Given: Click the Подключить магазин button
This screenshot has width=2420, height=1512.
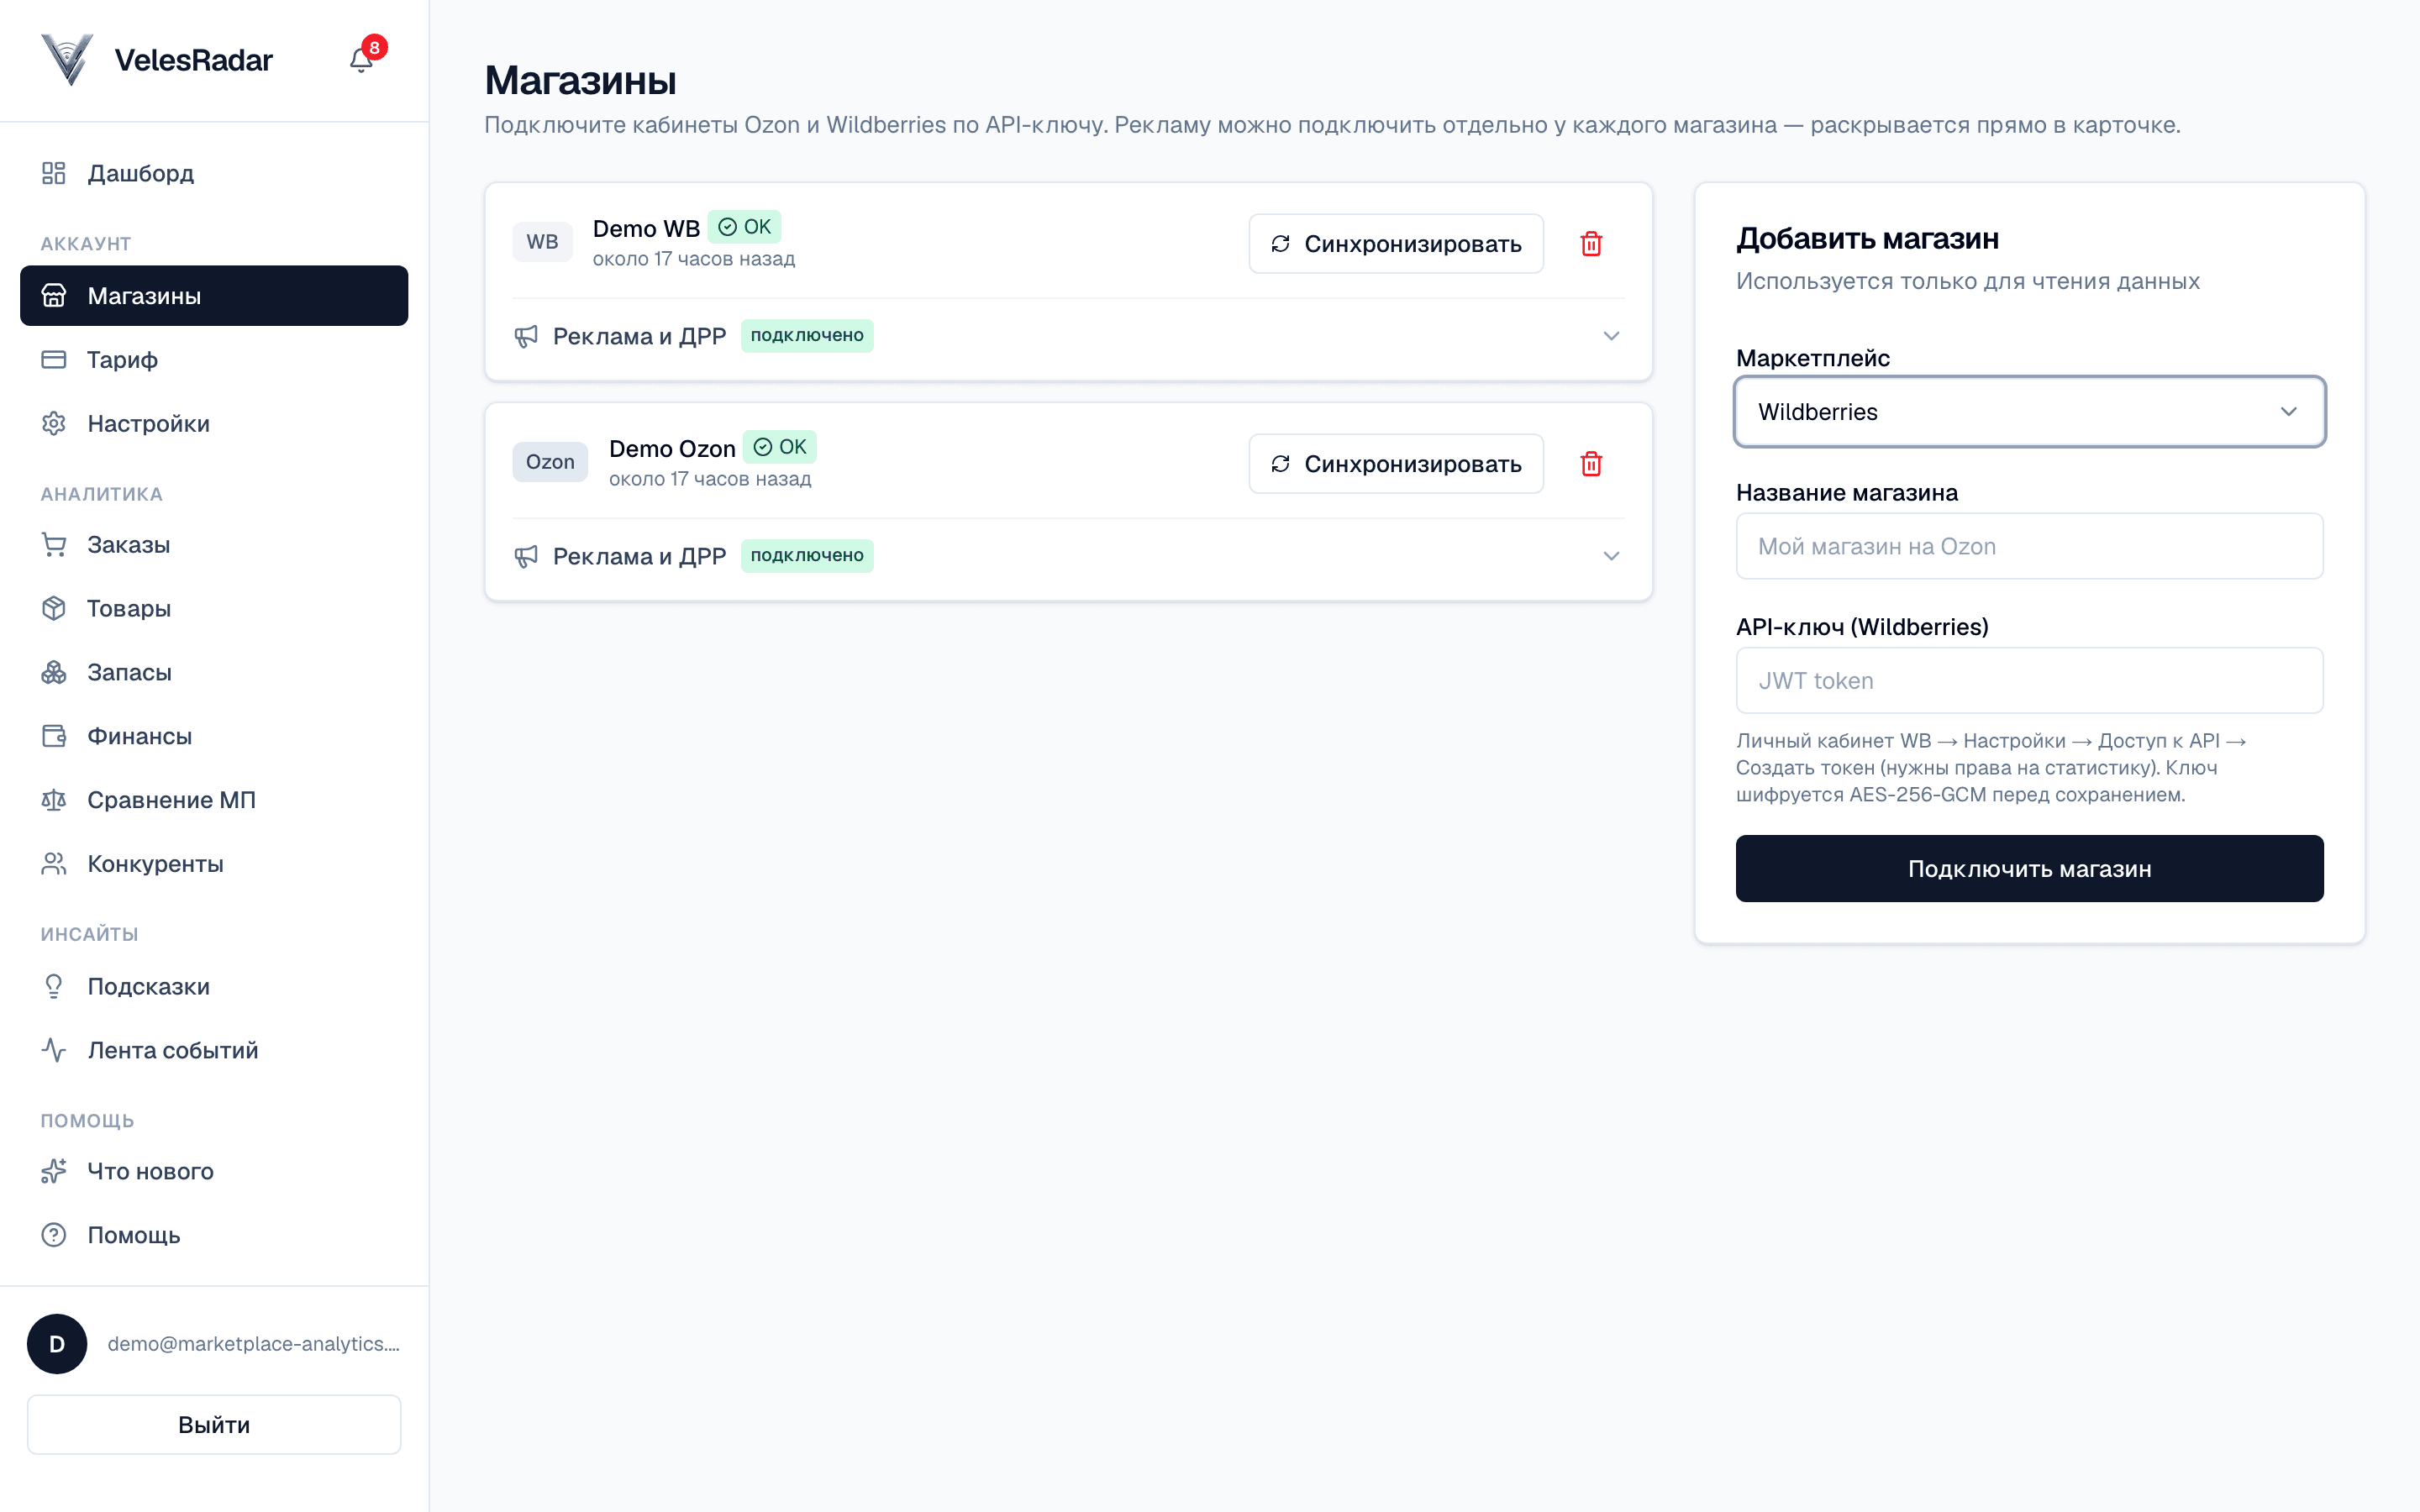Looking at the screenshot, I should [2029, 868].
